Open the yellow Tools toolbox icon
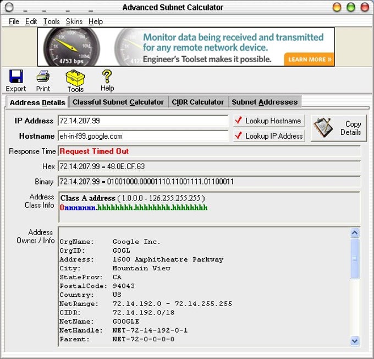Screen dimensions: 374x359 click(x=75, y=78)
